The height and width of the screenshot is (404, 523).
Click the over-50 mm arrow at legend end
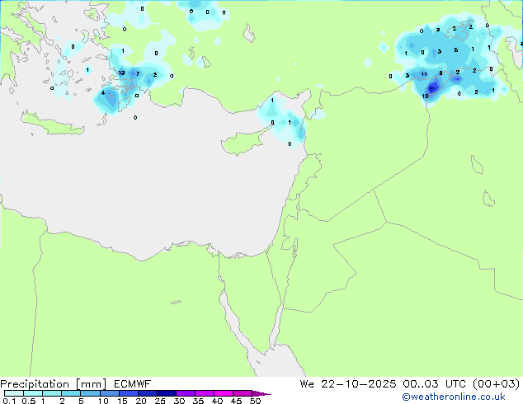coord(261,393)
